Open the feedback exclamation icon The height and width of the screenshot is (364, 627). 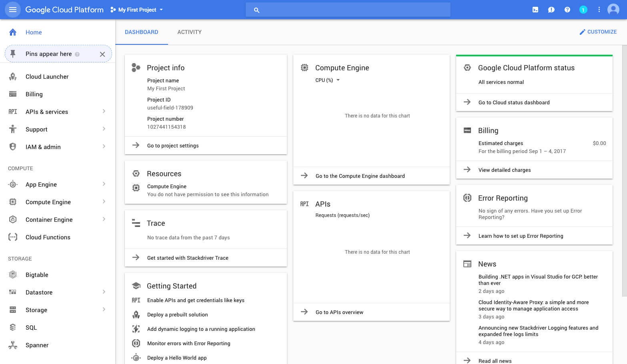551,10
